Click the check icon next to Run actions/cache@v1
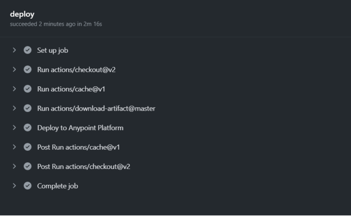The width and height of the screenshot is (351, 217). (x=28, y=89)
